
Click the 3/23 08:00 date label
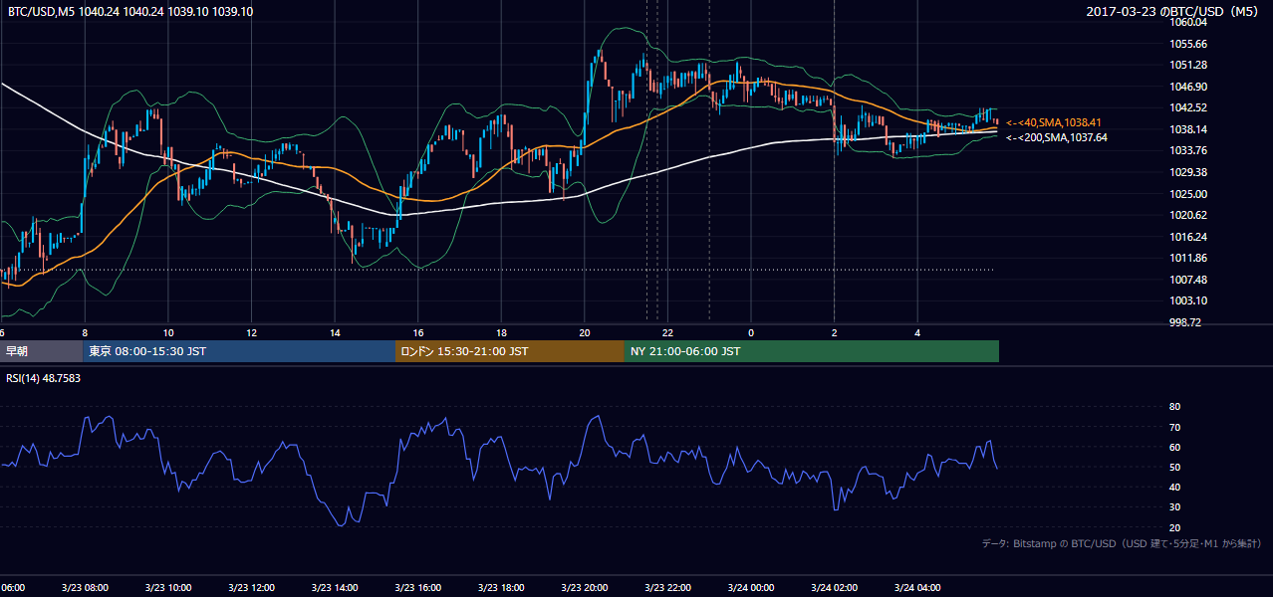pos(84,588)
